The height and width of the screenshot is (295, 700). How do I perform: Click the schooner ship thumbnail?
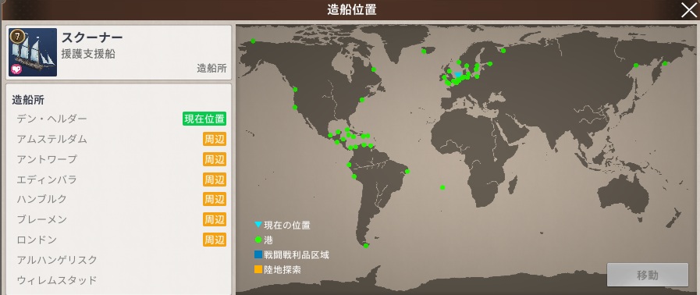(33, 52)
